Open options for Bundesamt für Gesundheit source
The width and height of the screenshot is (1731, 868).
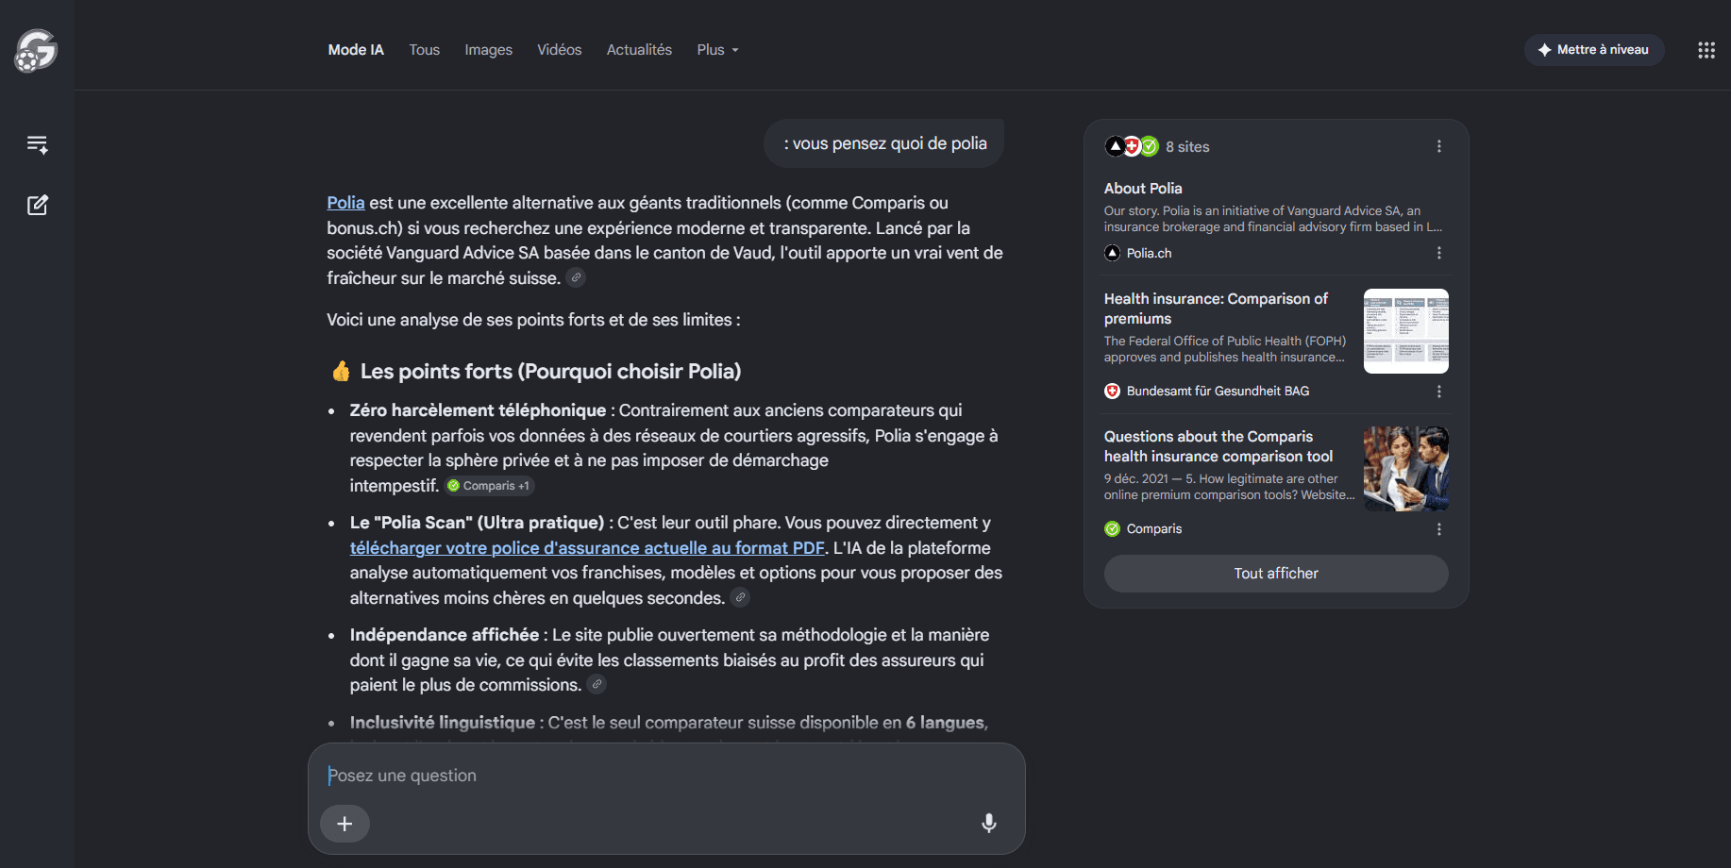pos(1438,391)
